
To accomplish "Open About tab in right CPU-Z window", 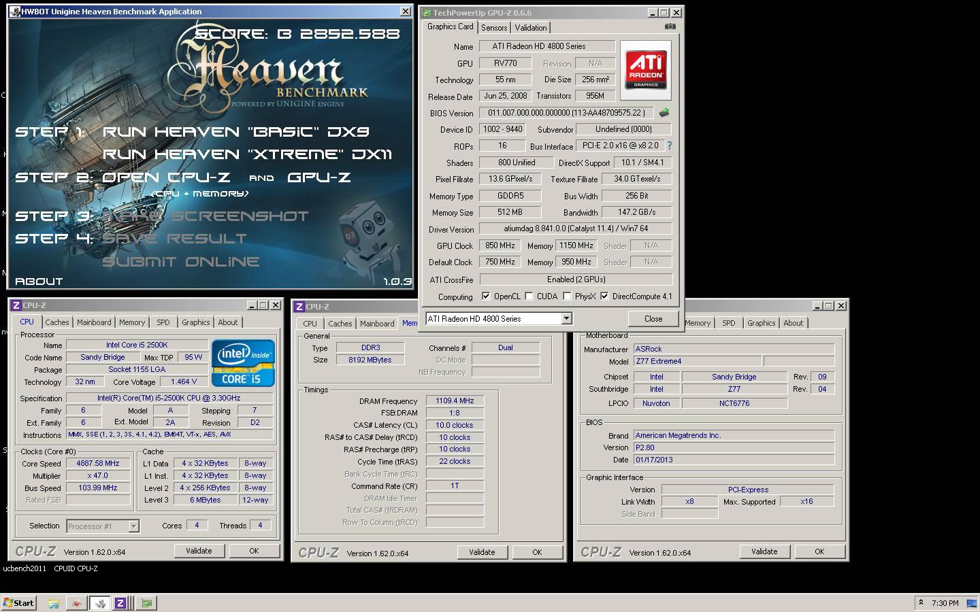I will point(794,323).
